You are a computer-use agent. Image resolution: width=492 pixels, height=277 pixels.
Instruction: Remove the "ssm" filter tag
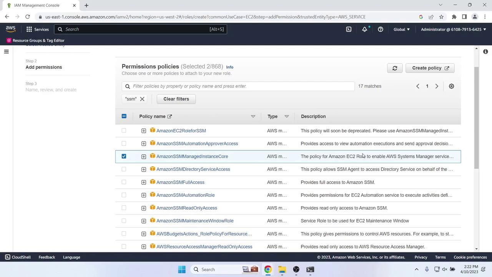142,99
